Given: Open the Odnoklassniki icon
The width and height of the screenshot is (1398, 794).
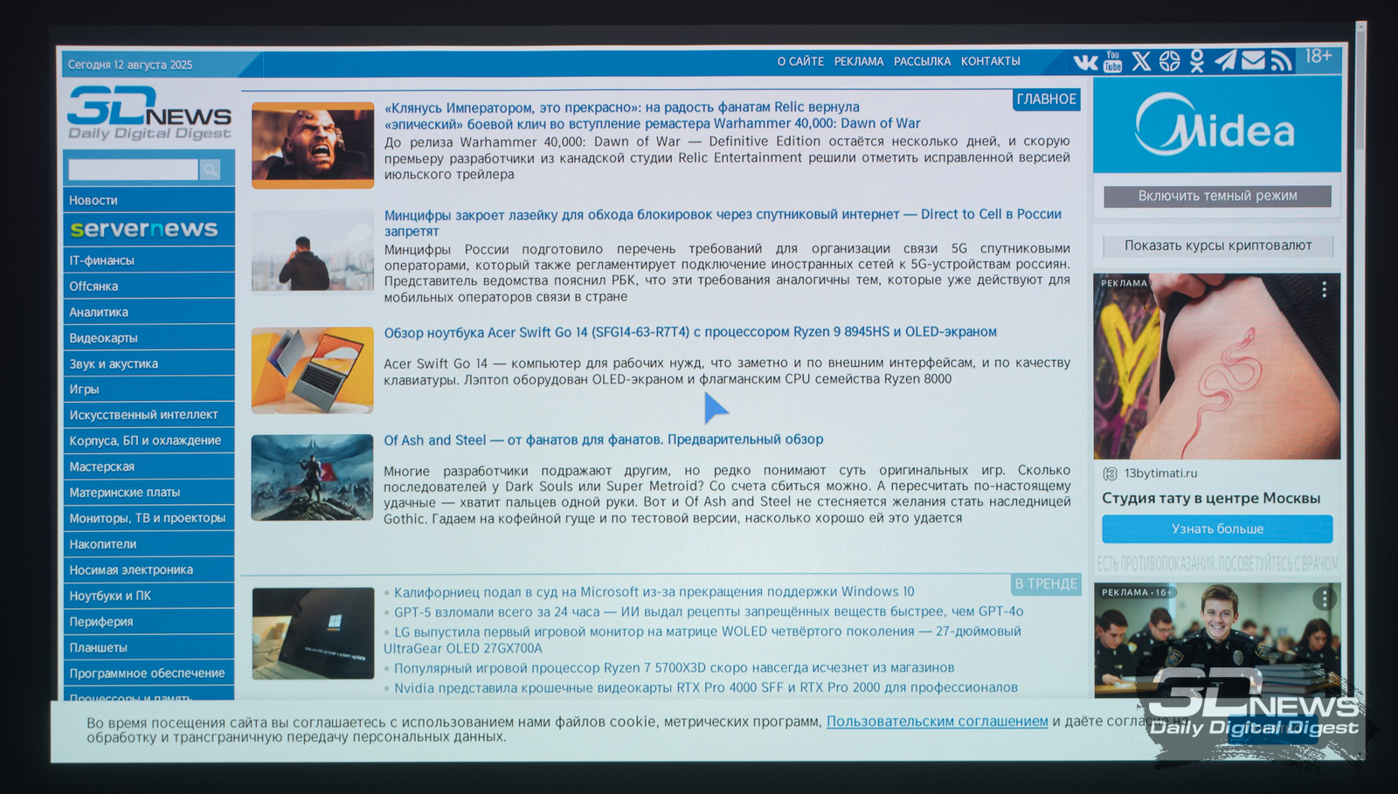Looking at the screenshot, I should 1196,60.
